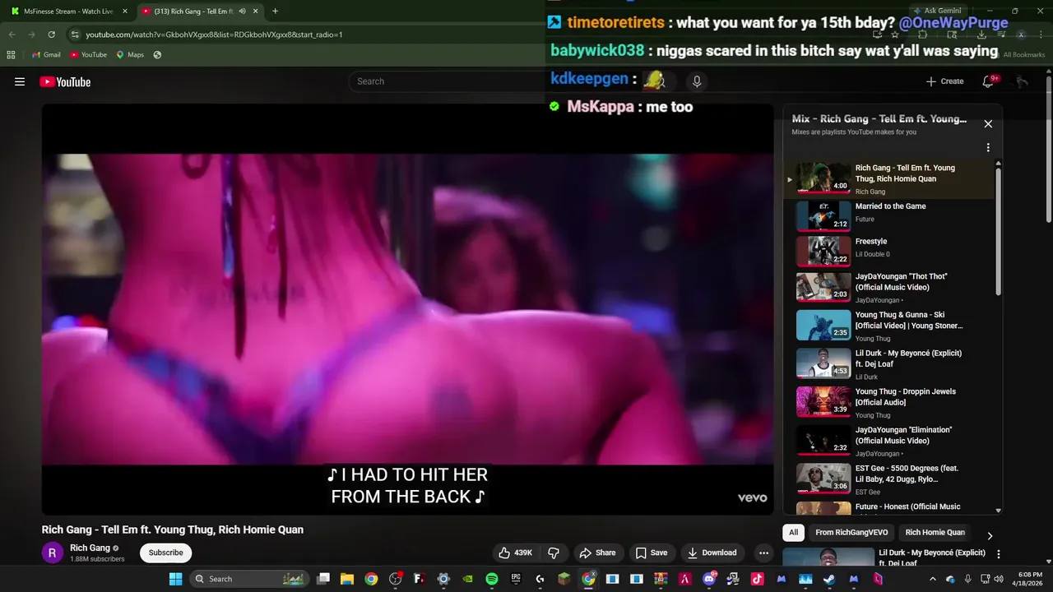Open options for suggested Lil Durk video
1053x592 pixels.
point(998,554)
